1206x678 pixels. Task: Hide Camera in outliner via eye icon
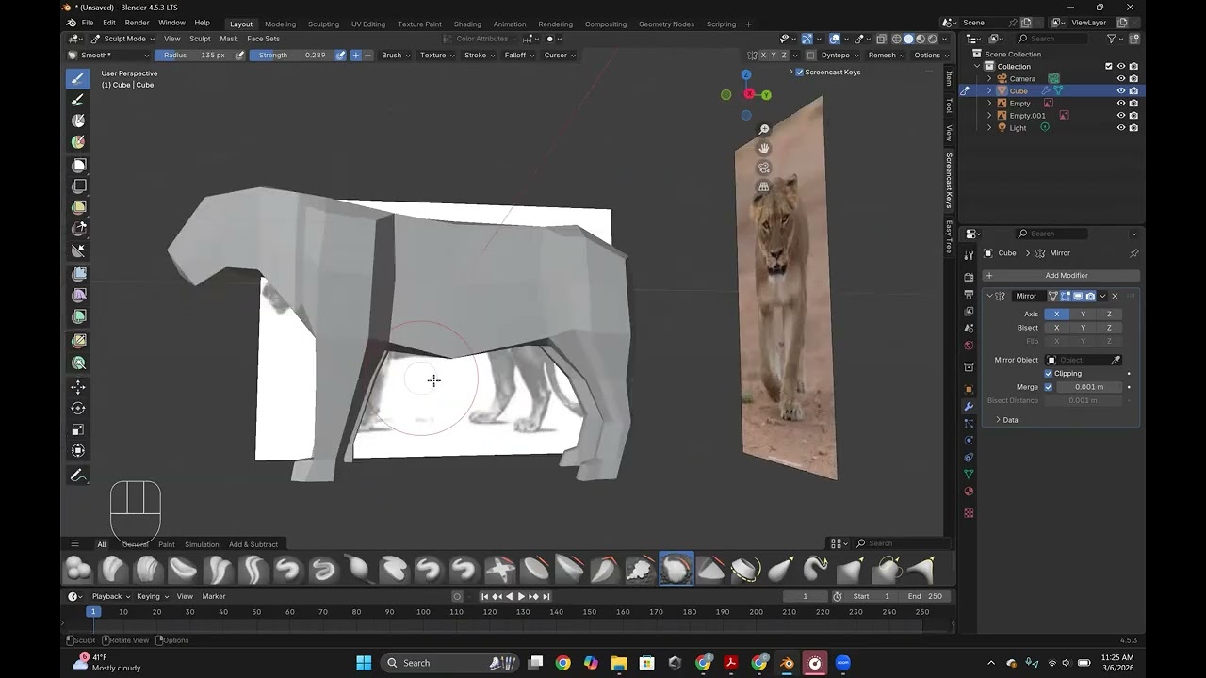[x=1121, y=78]
